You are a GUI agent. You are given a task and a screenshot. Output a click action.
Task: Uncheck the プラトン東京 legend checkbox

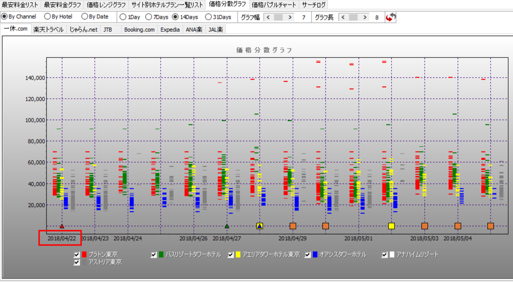(x=77, y=255)
